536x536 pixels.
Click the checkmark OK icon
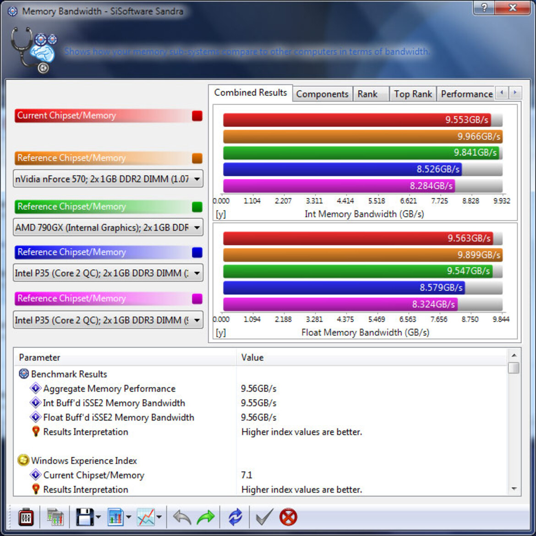click(x=265, y=516)
